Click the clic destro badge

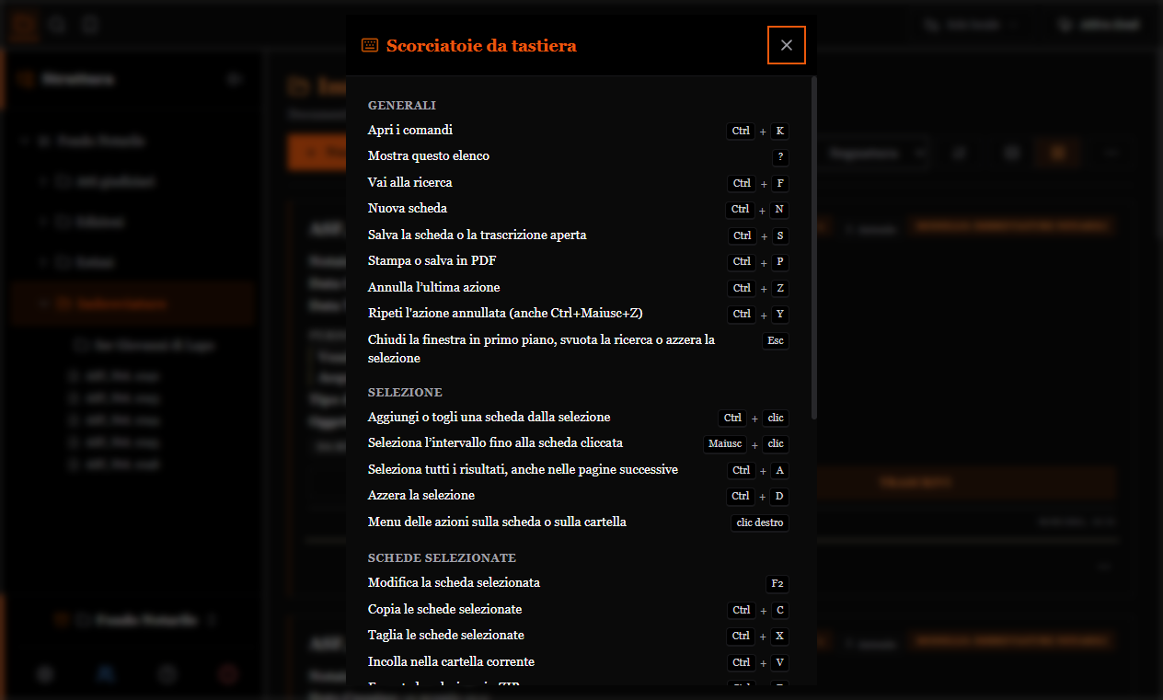(760, 523)
